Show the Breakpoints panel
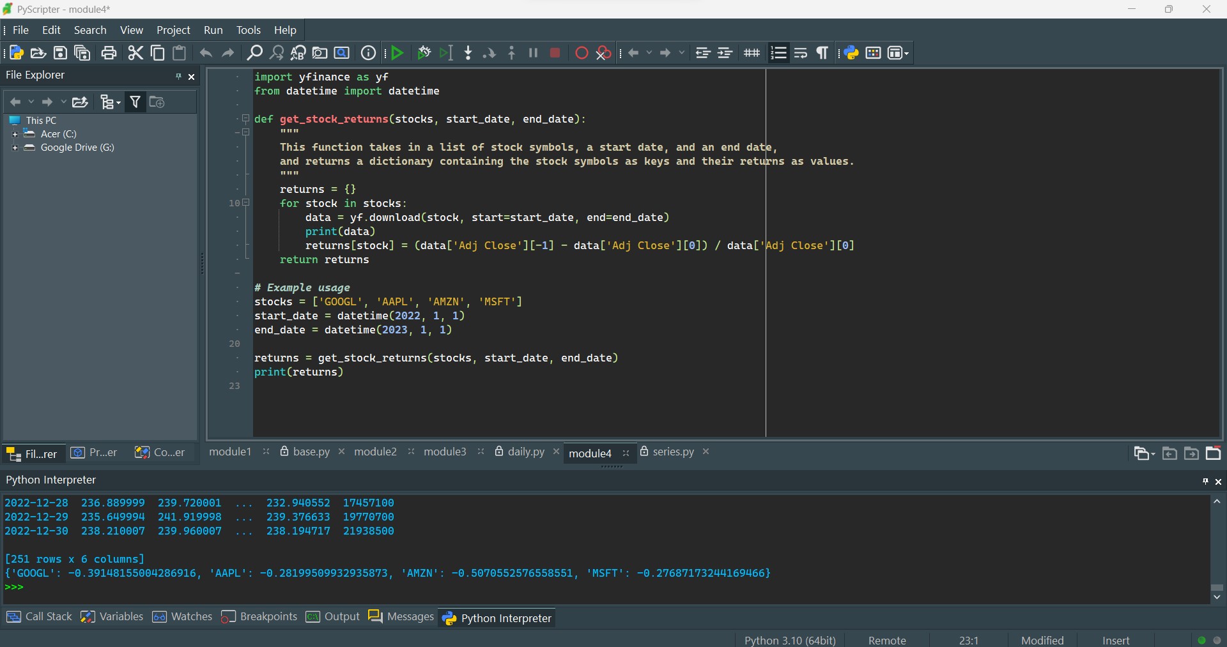Screen dimensions: 1227x647 259,617
